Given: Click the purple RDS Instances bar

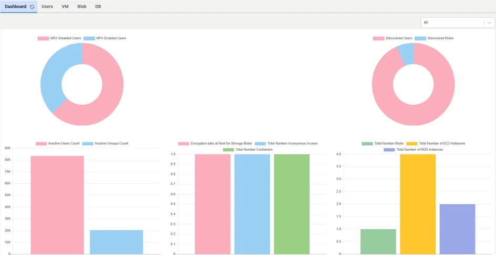Looking at the screenshot, I should pyautogui.click(x=457, y=229).
